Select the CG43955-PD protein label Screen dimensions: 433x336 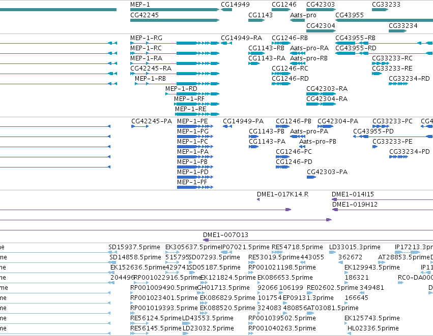click(x=373, y=131)
